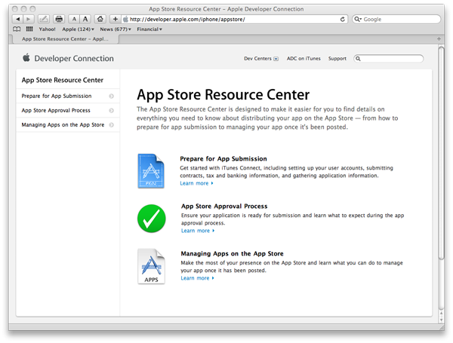Open ADC on iTunes link
The width and height of the screenshot is (453, 343).
click(x=304, y=59)
